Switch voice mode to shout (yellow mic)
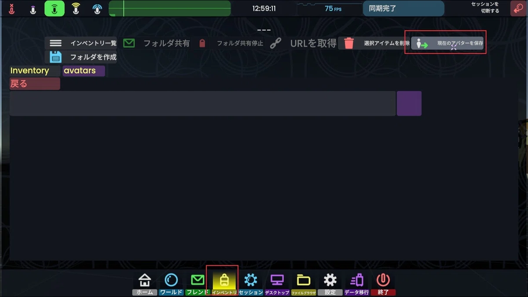The width and height of the screenshot is (528, 297). click(x=76, y=9)
